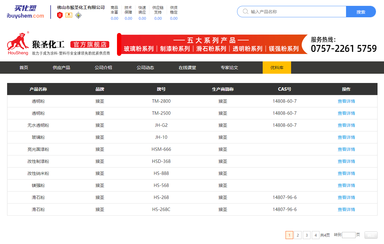Open the 在线课堂 nav tab
The image size is (384, 244).
(x=187, y=68)
